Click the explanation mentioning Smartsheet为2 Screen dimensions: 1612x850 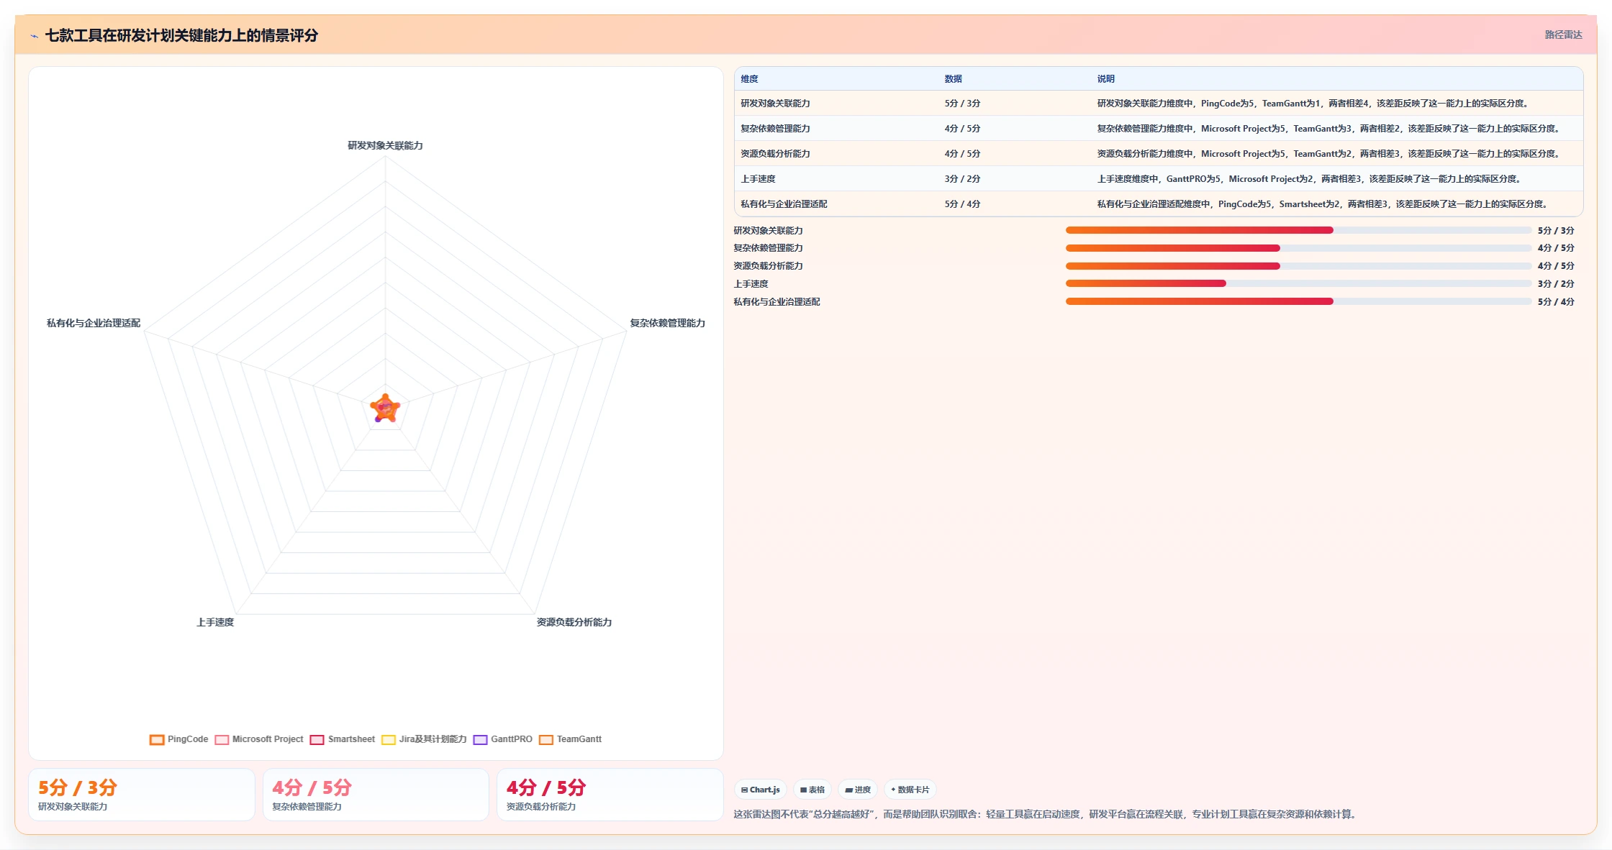1323,204
